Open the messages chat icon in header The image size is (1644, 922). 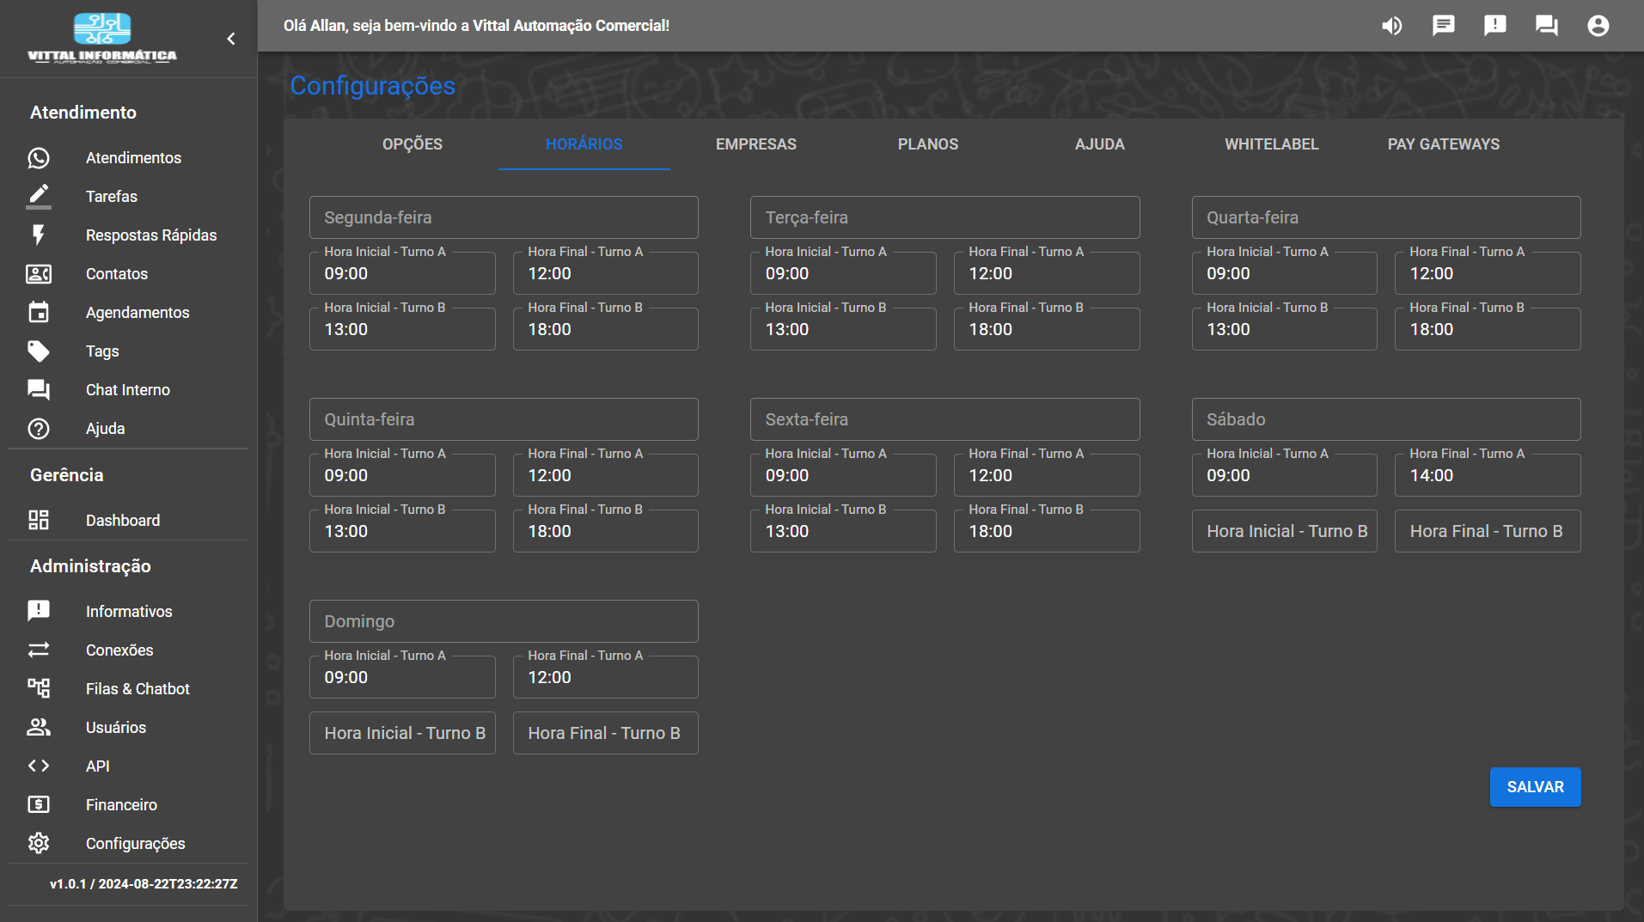point(1444,26)
